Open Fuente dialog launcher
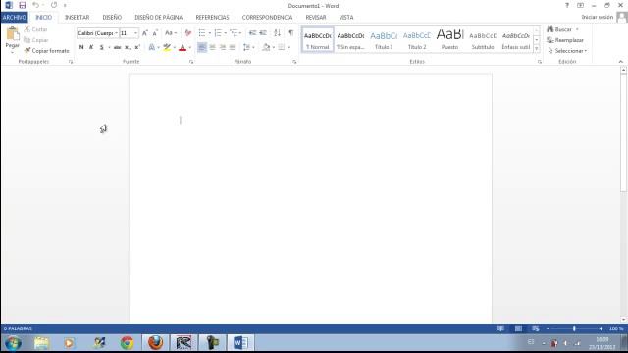The image size is (628, 353). 191,62
